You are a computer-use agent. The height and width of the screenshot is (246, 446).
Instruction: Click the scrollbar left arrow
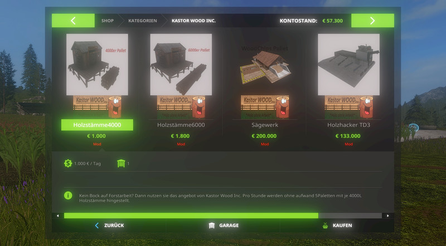58,216
